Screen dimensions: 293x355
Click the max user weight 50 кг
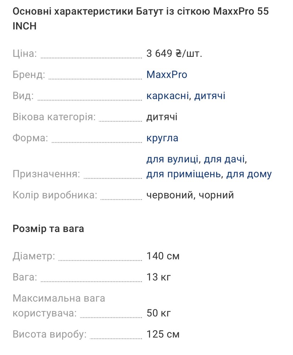(x=159, y=313)
